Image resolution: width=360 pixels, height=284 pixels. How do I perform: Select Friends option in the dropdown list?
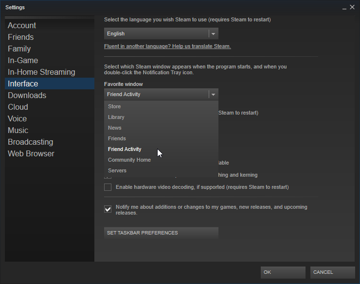pyautogui.click(x=161, y=138)
